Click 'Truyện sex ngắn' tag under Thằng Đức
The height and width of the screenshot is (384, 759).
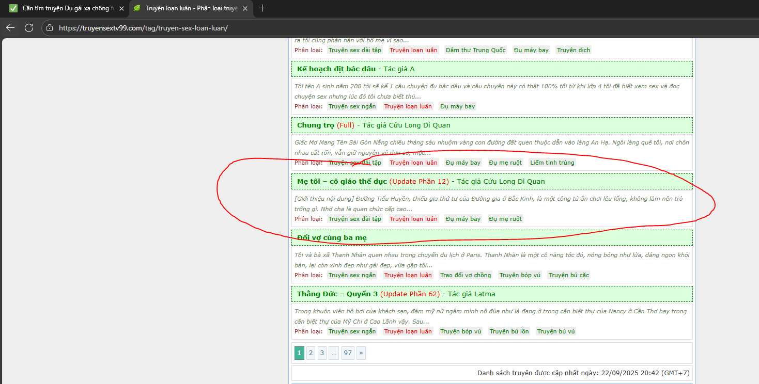[352, 331]
